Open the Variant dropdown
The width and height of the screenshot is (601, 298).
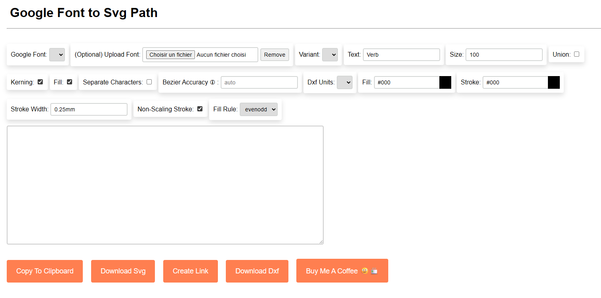click(330, 54)
